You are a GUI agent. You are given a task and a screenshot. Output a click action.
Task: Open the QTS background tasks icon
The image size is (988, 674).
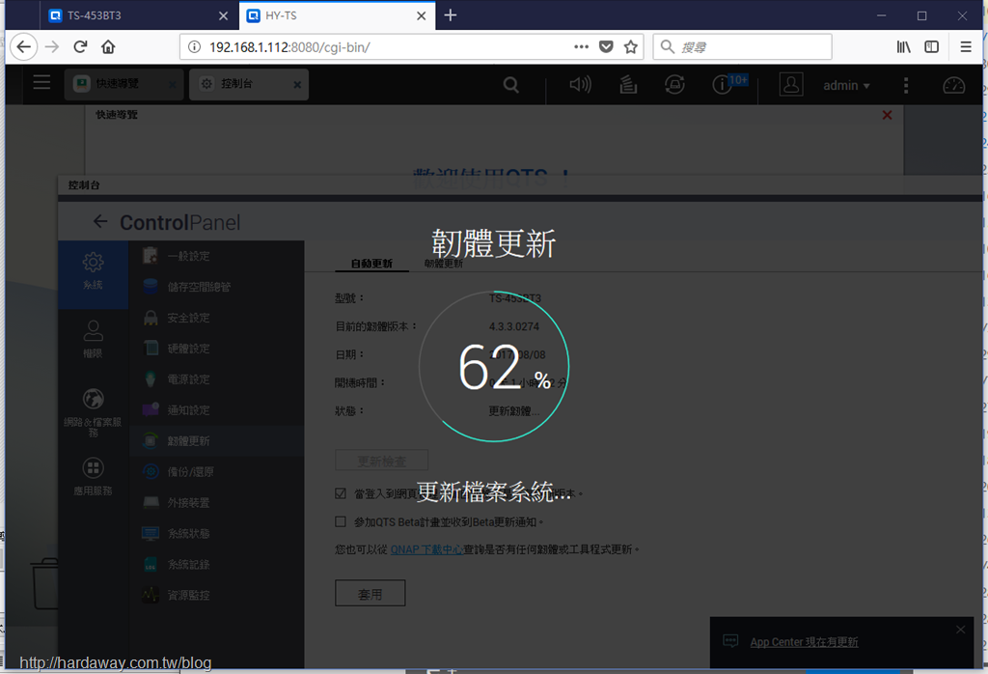pyautogui.click(x=628, y=84)
